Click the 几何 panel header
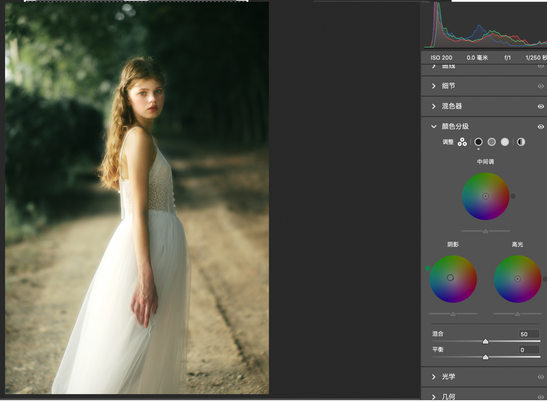The image size is (547, 402). 449,397
